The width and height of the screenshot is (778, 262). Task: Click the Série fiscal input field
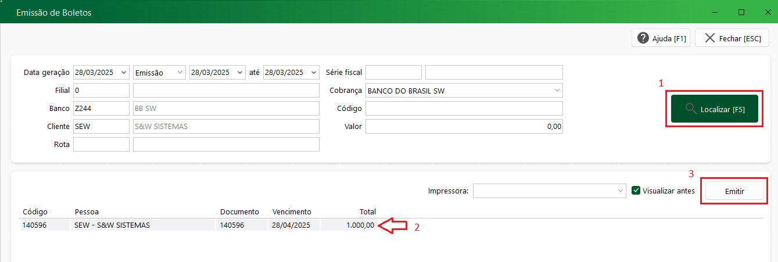click(393, 73)
